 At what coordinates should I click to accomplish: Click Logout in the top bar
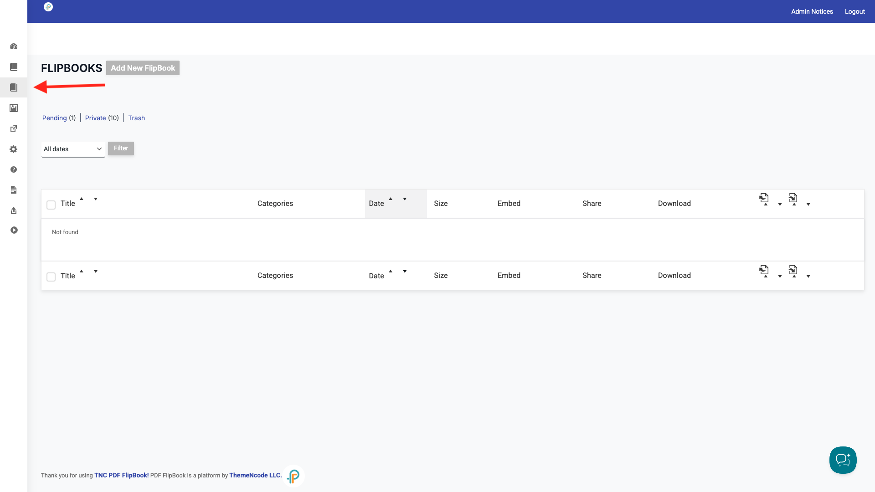[x=854, y=11]
